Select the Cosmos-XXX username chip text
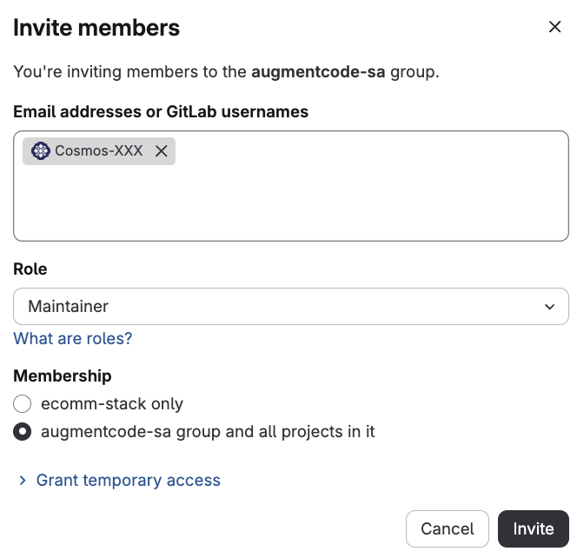The width and height of the screenshot is (577, 558). [x=98, y=151]
